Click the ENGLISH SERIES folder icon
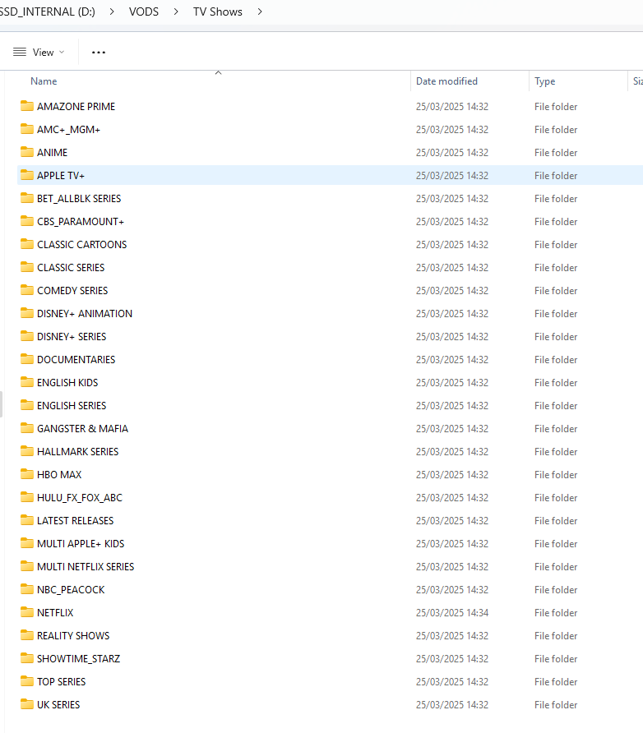 (27, 405)
